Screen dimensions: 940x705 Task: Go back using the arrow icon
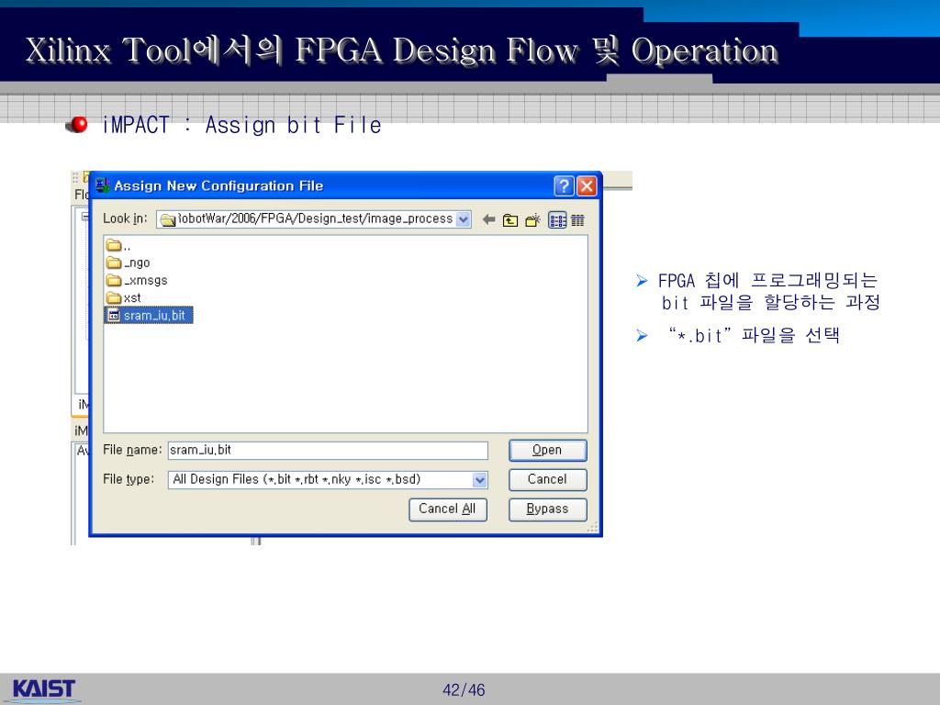(488, 220)
